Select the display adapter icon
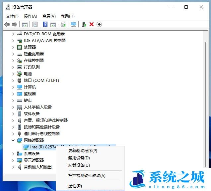 pos(20,160)
